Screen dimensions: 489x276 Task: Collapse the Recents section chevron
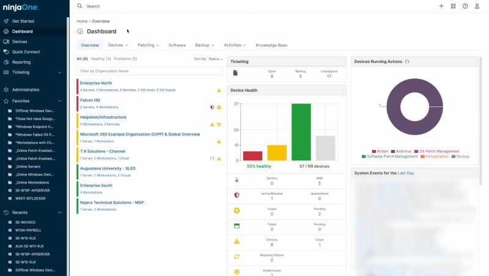(x=59, y=212)
